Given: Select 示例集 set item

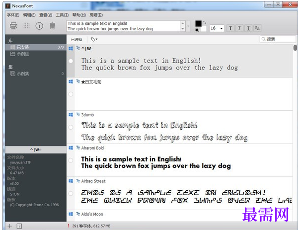Looking at the screenshot, I should (x=36, y=74).
